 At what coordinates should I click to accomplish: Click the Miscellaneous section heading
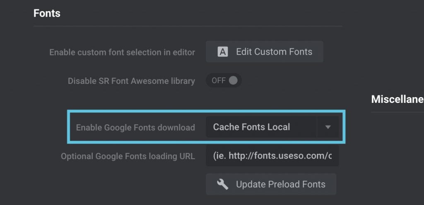(x=397, y=99)
